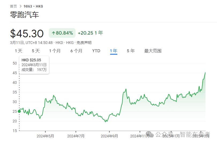Click the 零跑汽车 stock title
This screenshot has width=217, height=143.
coord(24,15)
